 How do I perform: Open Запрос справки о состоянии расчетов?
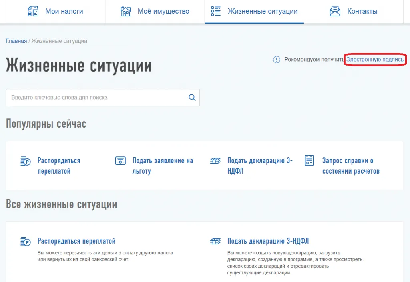click(x=351, y=166)
